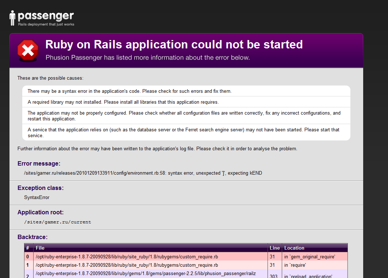
Task: Click the 'Phusion Passenger has listed more information' subtitle
Action: (148, 57)
